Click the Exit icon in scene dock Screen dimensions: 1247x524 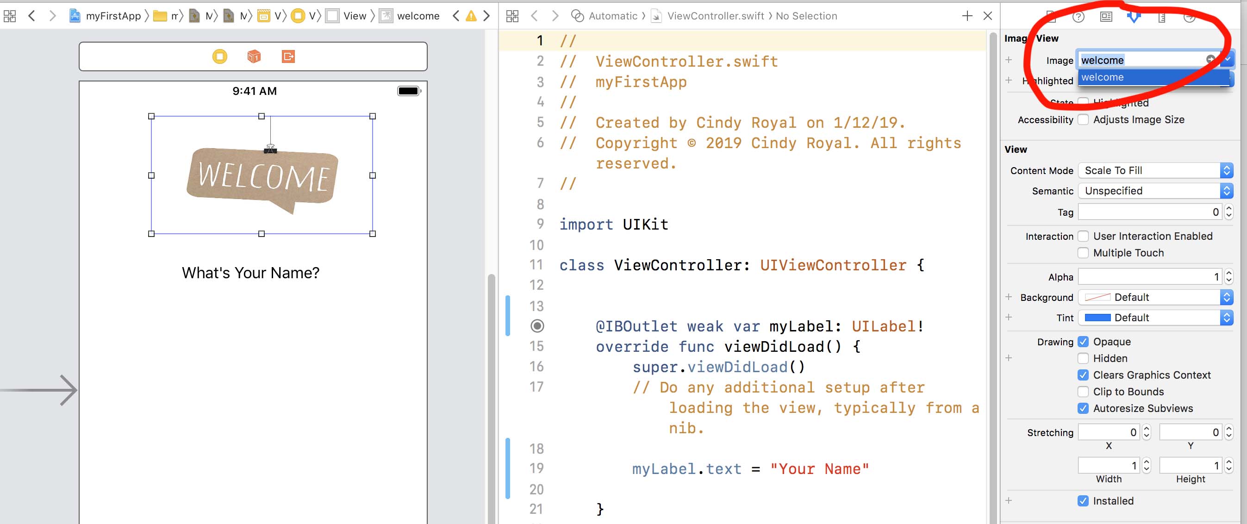288,56
